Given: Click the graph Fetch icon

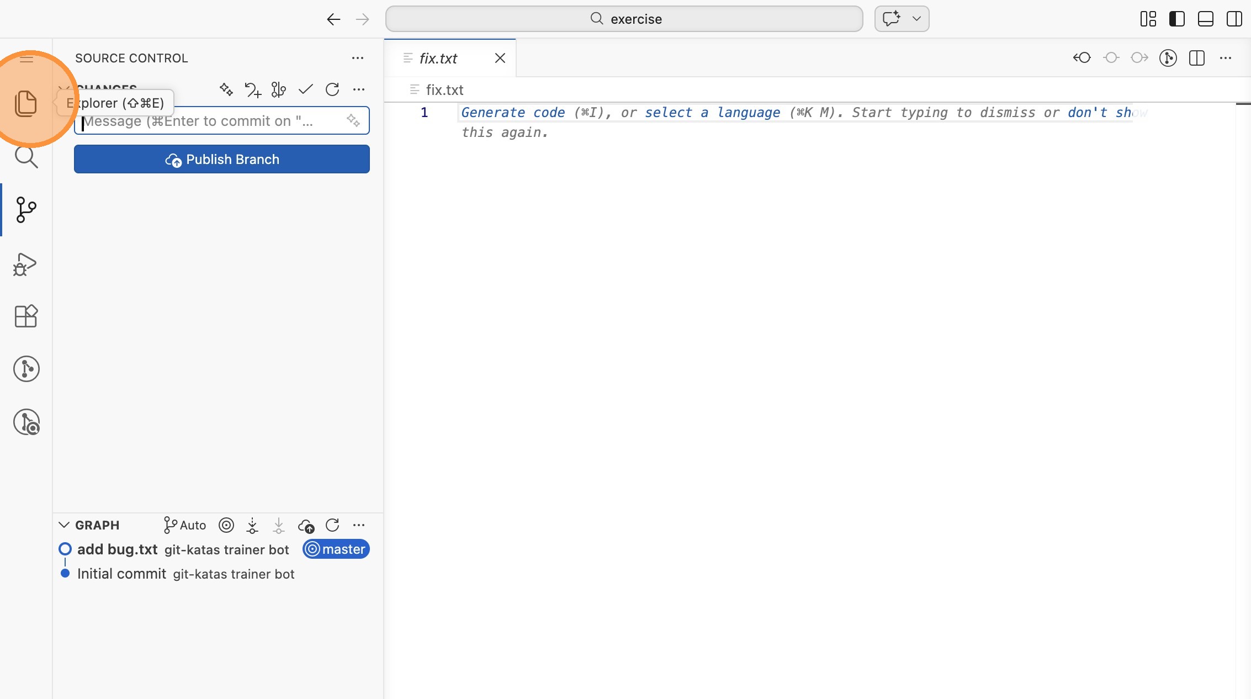Looking at the screenshot, I should click(x=252, y=525).
